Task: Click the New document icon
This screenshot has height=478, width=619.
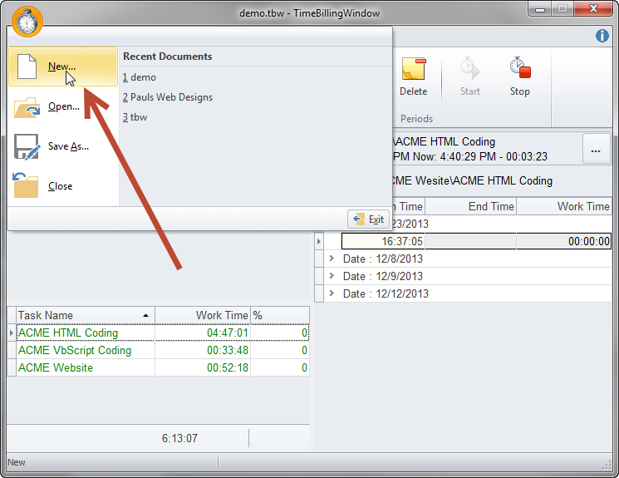Action: tap(27, 67)
